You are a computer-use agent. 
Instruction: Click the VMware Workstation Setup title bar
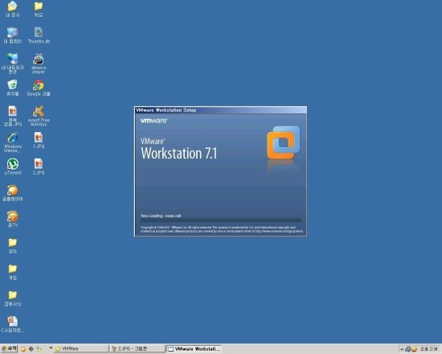click(x=221, y=110)
